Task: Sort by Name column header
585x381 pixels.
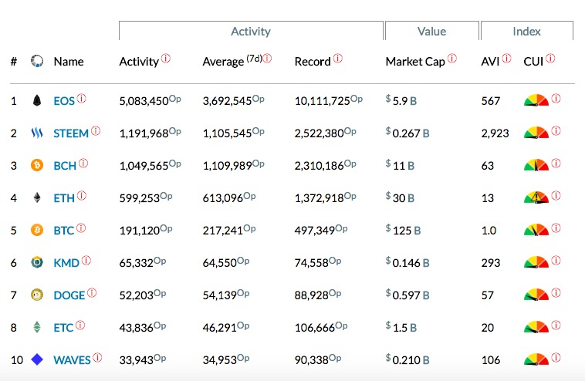Action: click(69, 62)
